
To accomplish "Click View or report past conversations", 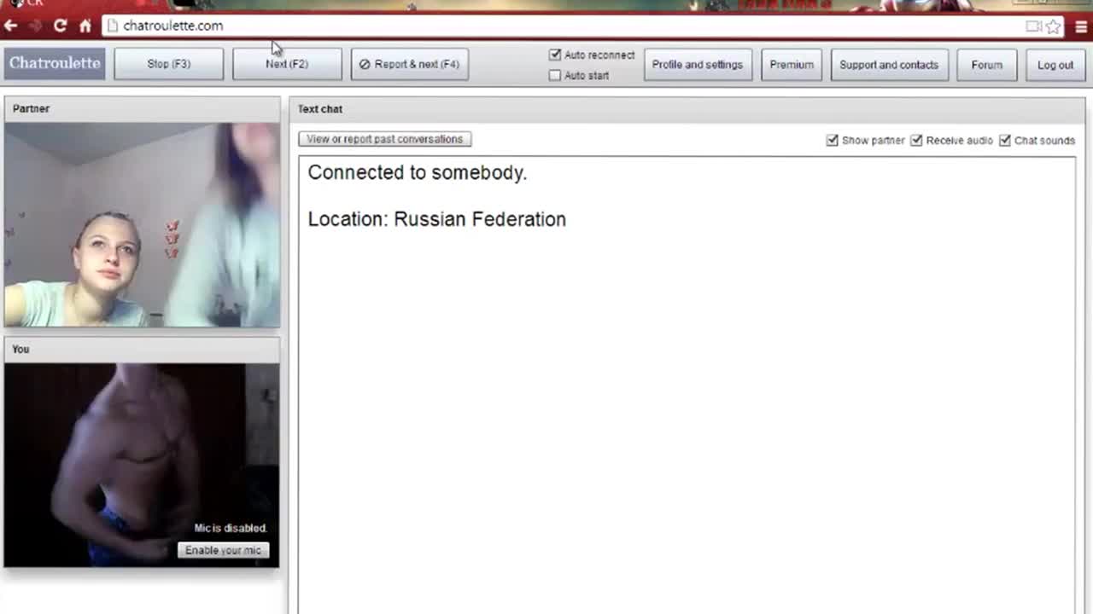I will [x=384, y=139].
